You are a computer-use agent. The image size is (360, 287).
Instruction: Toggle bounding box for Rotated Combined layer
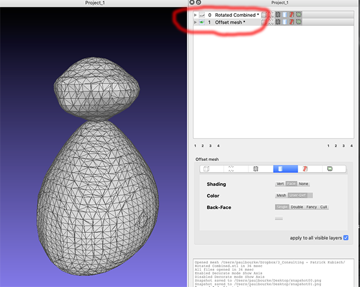click(264, 15)
